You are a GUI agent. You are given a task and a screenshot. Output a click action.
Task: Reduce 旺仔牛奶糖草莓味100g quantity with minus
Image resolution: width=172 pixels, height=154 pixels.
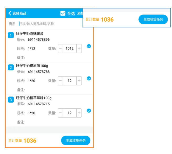click(60, 113)
